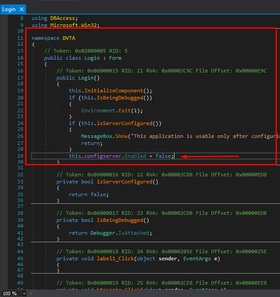Close the Login tab with its X icon
280x297 pixels.
pyautogui.click(x=22, y=9)
